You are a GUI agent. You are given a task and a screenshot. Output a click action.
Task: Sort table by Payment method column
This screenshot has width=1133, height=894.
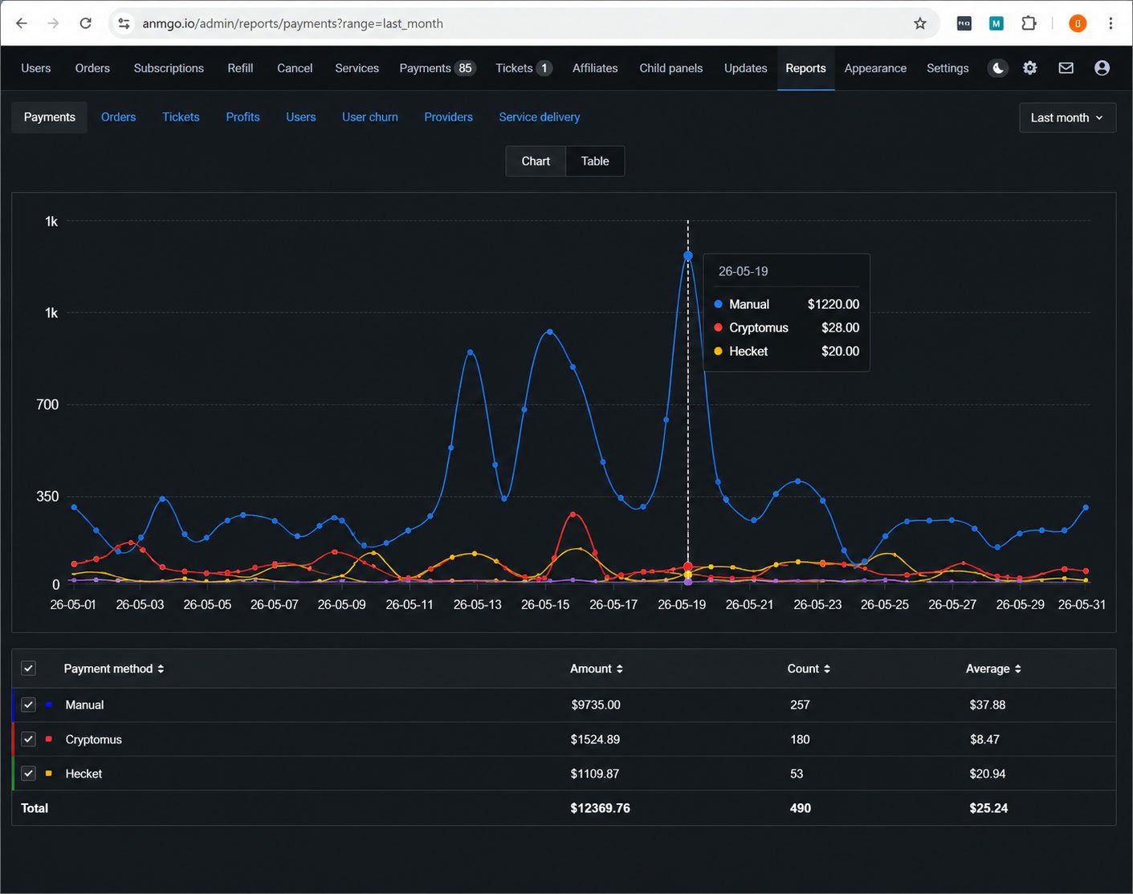(x=114, y=668)
